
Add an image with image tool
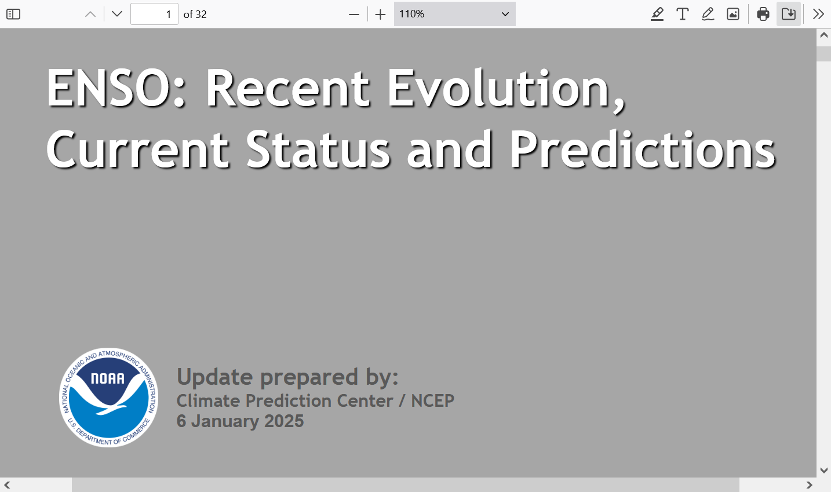pyautogui.click(x=733, y=14)
